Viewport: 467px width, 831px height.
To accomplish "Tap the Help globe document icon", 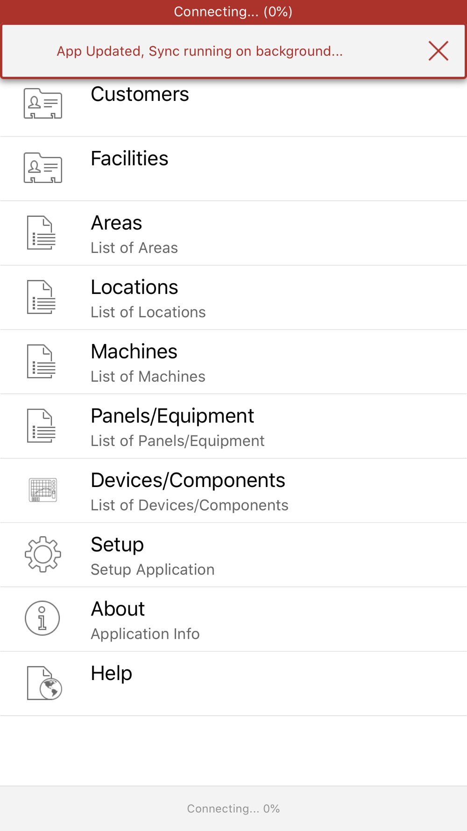I will [44, 683].
